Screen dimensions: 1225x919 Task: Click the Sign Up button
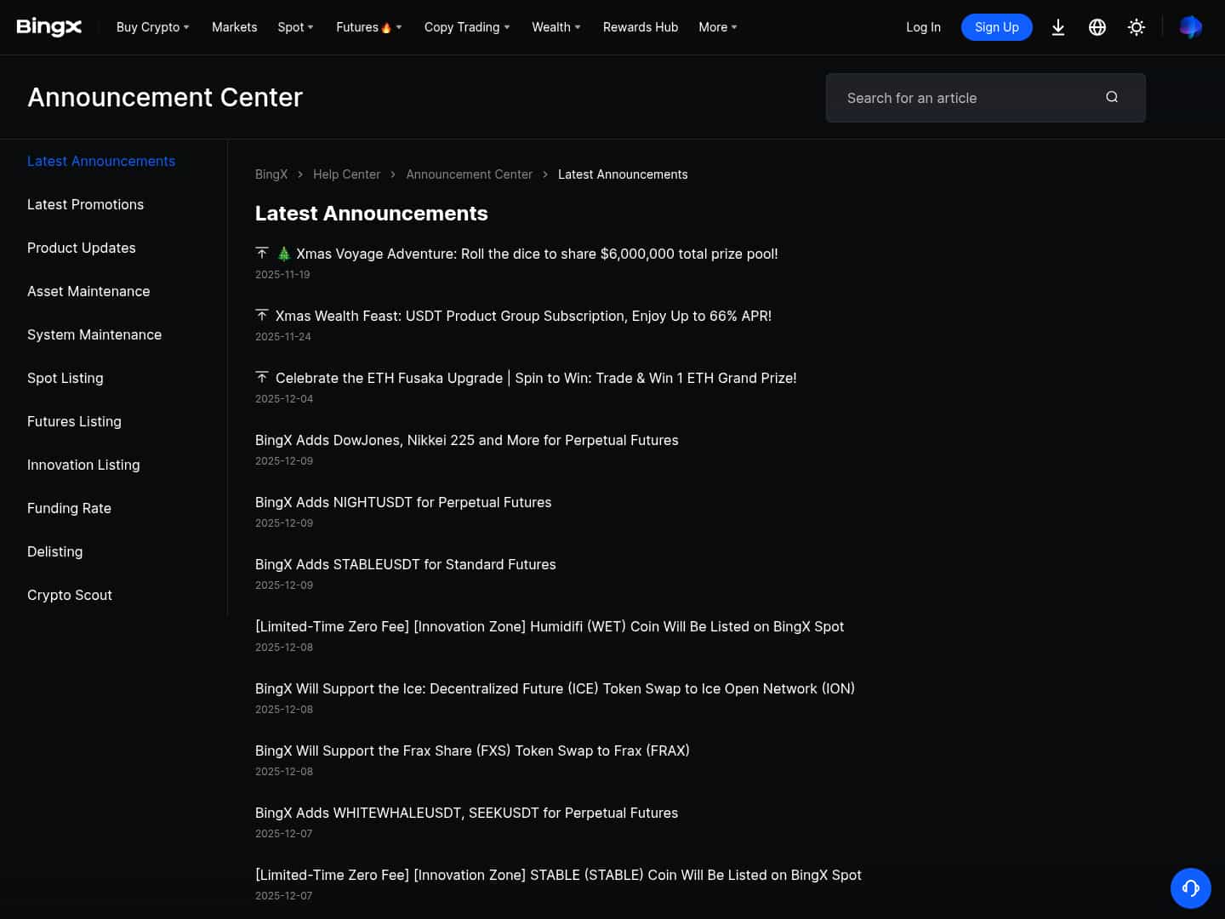coord(996,27)
